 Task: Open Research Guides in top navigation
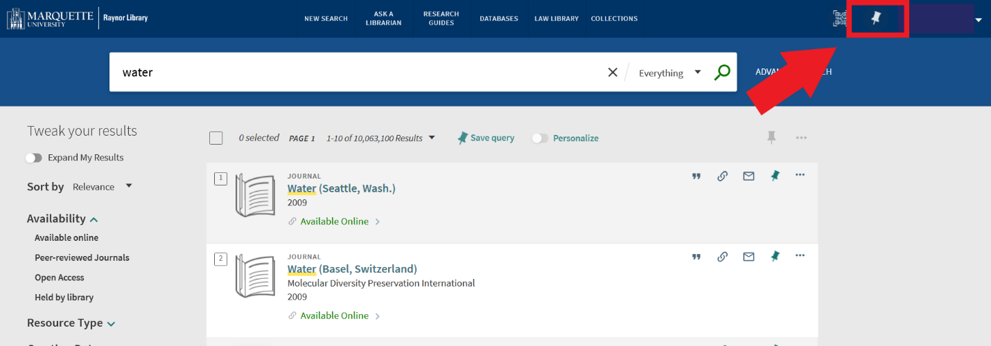441,19
